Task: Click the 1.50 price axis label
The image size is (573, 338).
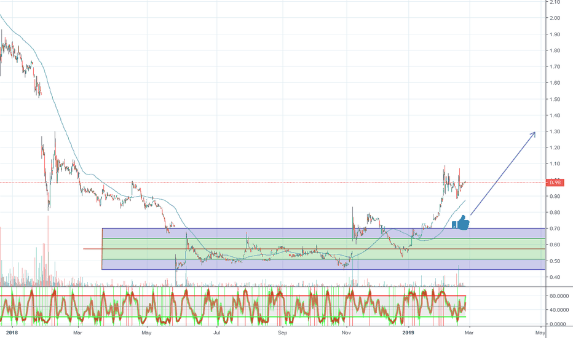Action: click(555, 99)
